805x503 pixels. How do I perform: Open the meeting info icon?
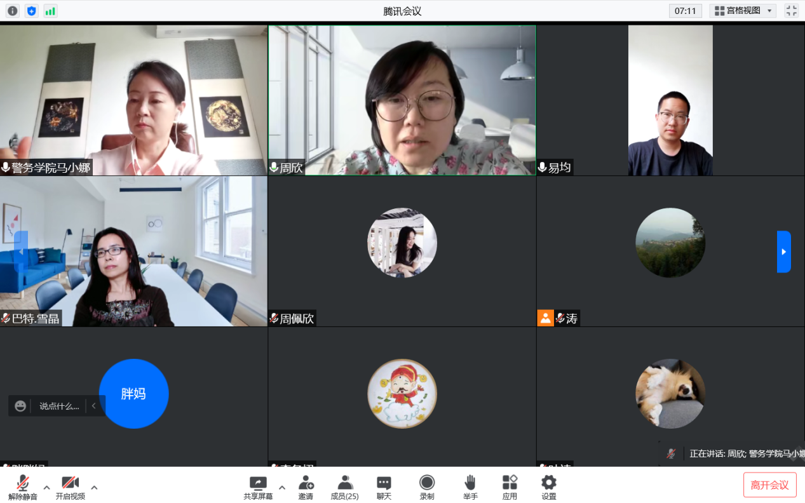tap(13, 11)
